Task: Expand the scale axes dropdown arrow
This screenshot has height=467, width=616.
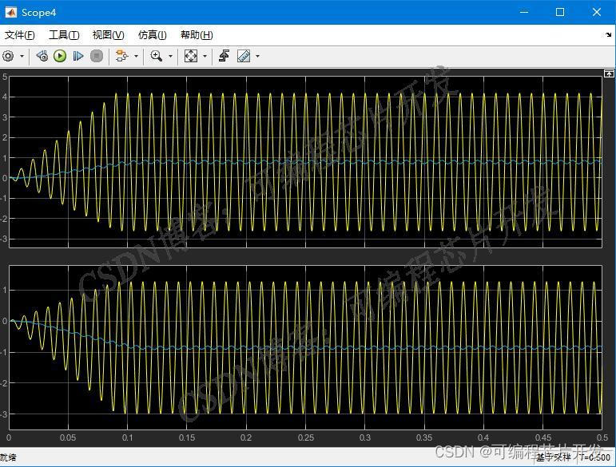Action: point(205,56)
